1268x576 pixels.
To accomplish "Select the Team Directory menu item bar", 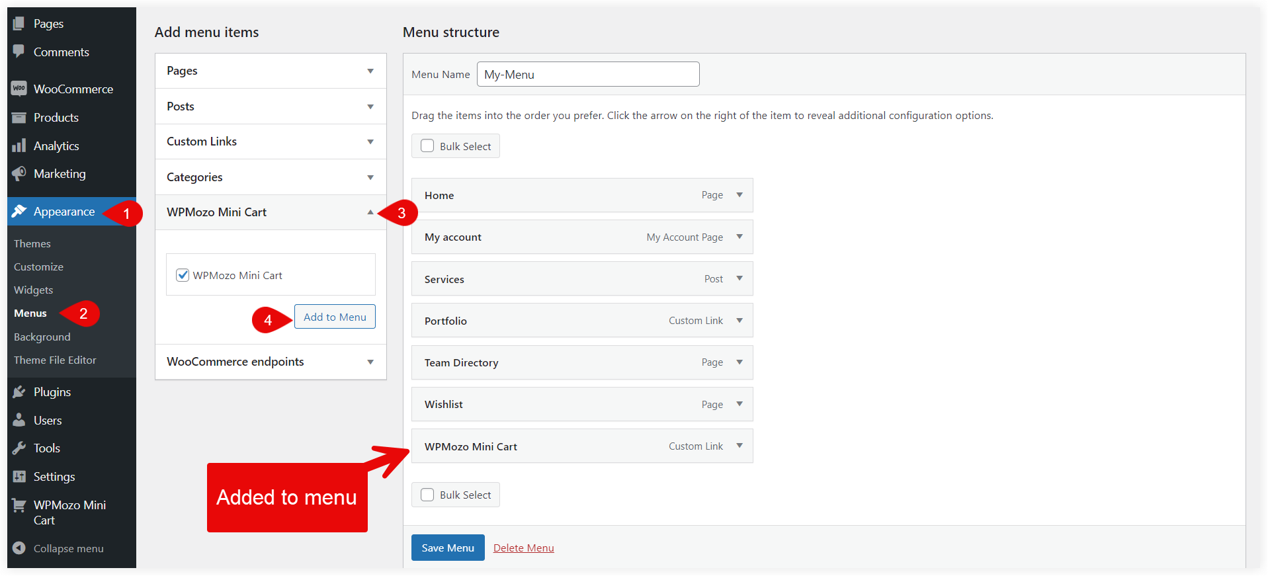I will 582,362.
